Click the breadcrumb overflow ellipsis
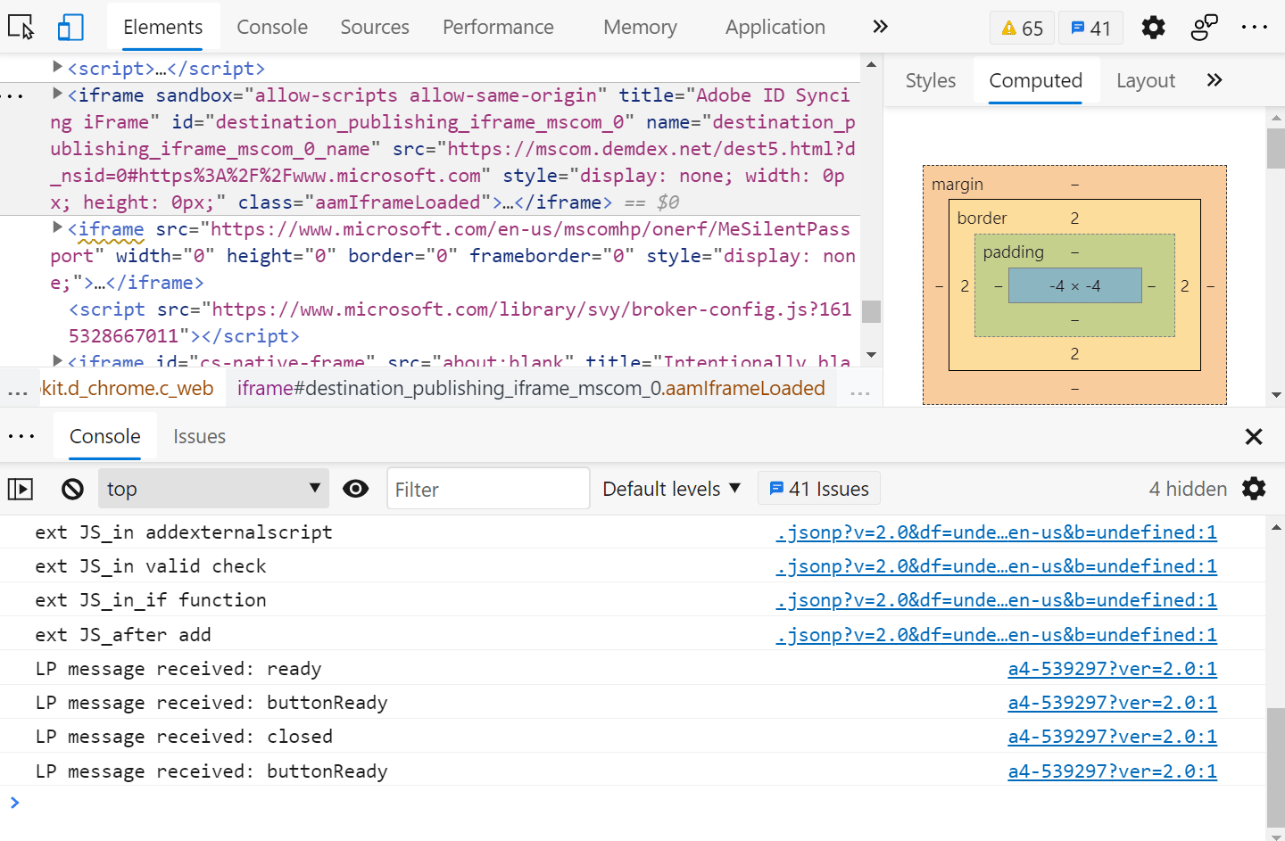Image resolution: width=1285 pixels, height=841 pixels. pyautogui.click(x=16, y=388)
